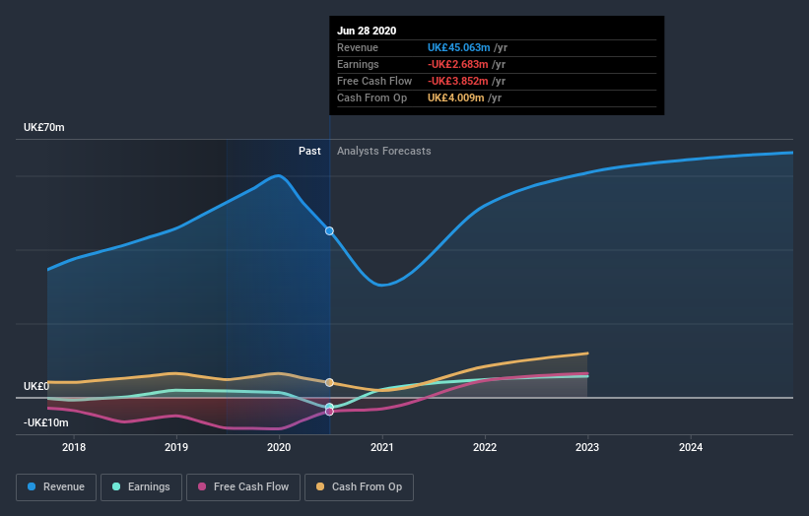809x516 pixels.
Task: Toggle the Free Cash Flow legend button
Action: 243,487
